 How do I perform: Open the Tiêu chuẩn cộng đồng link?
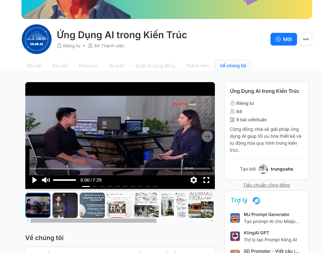tap(266, 185)
